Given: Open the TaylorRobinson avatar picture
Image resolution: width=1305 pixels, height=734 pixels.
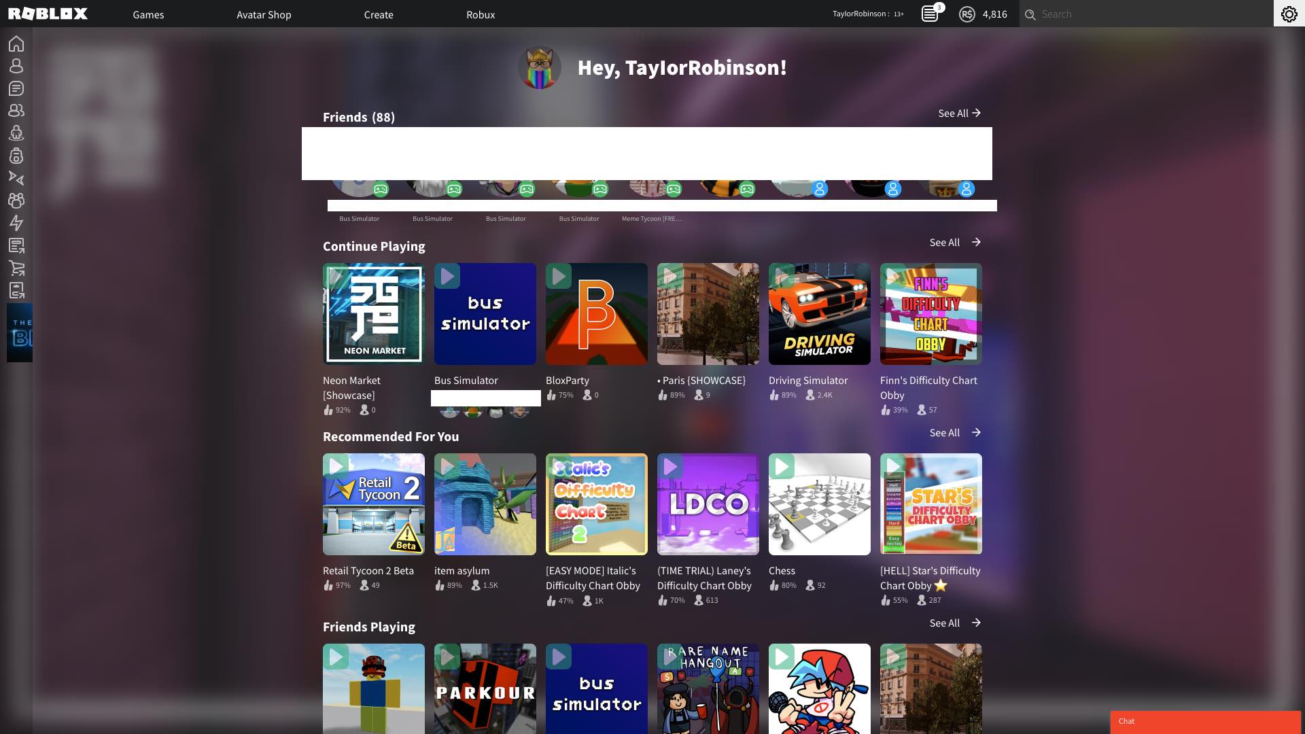Looking at the screenshot, I should 540,67.
